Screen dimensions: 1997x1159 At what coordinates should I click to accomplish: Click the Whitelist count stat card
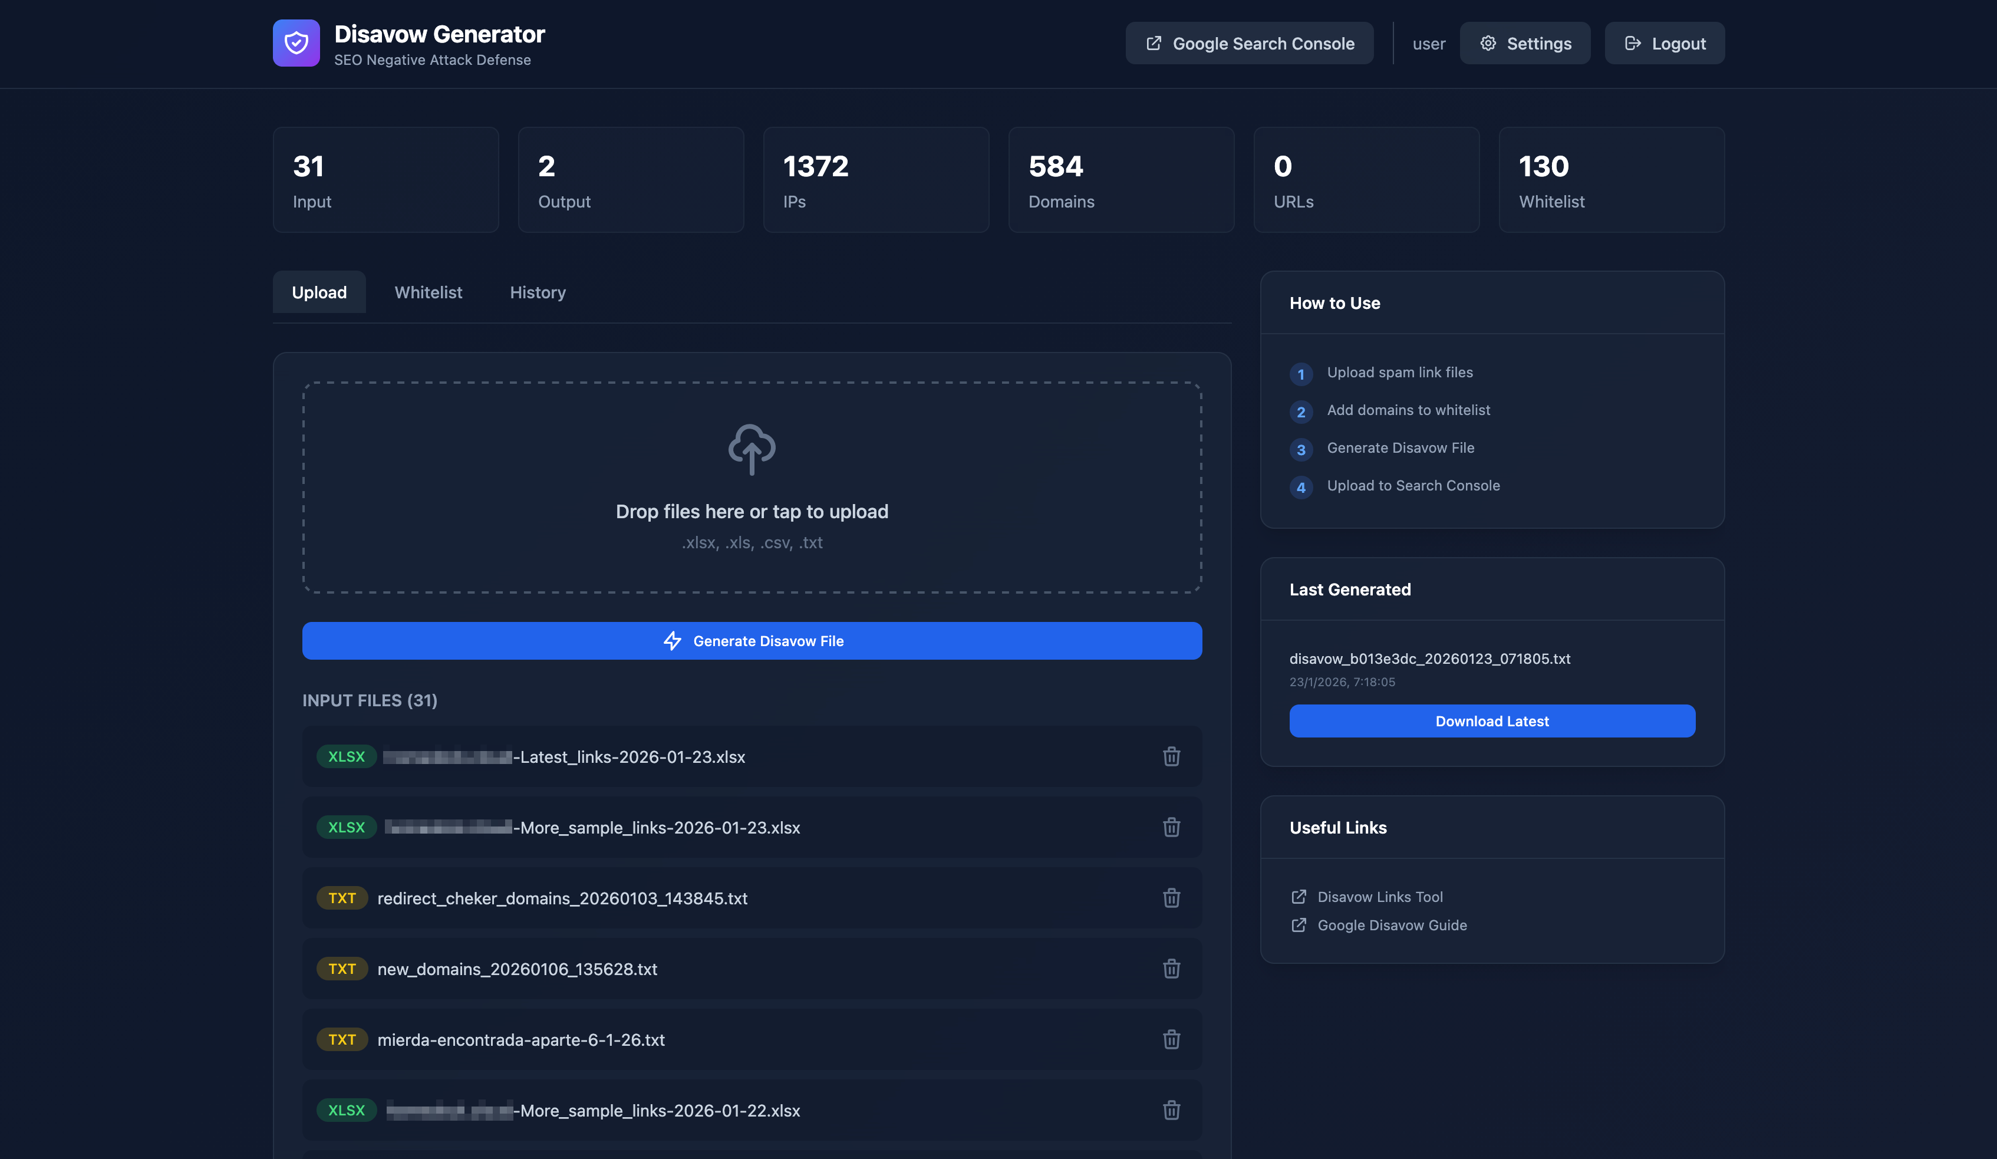[x=1610, y=180]
